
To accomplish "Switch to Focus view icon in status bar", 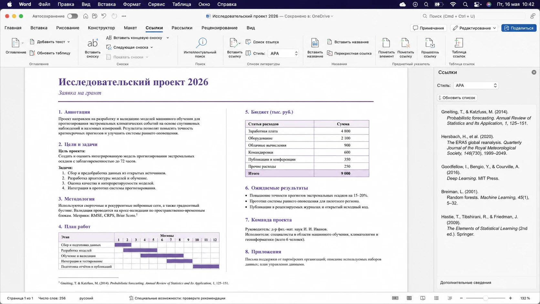I will coord(395,298).
